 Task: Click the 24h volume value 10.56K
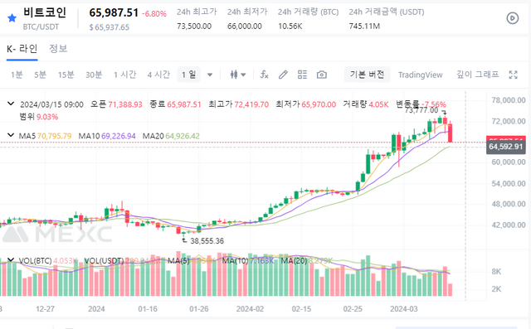[290, 26]
